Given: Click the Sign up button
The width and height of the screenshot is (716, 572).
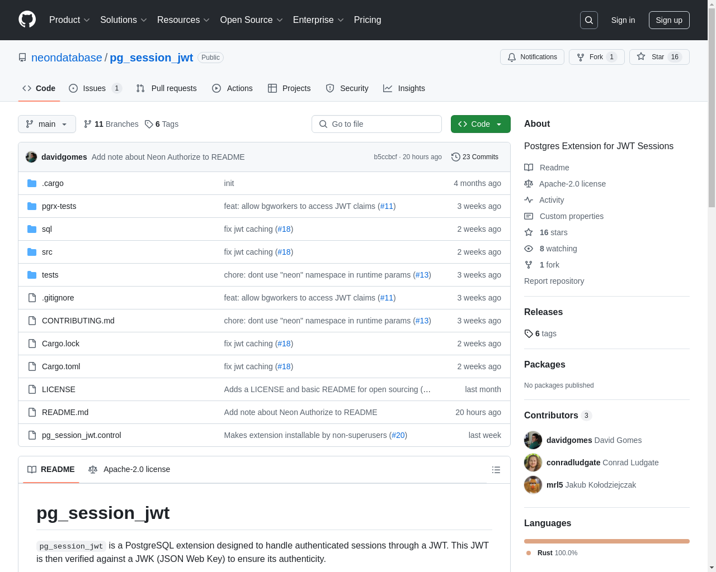Looking at the screenshot, I should [x=669, y=20].
